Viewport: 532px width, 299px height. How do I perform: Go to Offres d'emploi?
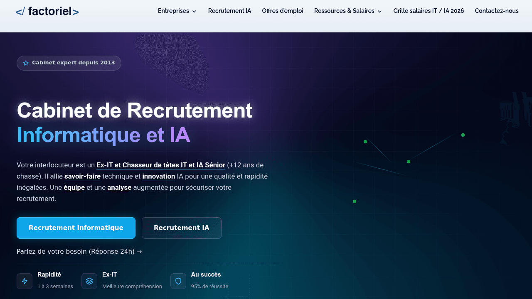click(283, 11)
